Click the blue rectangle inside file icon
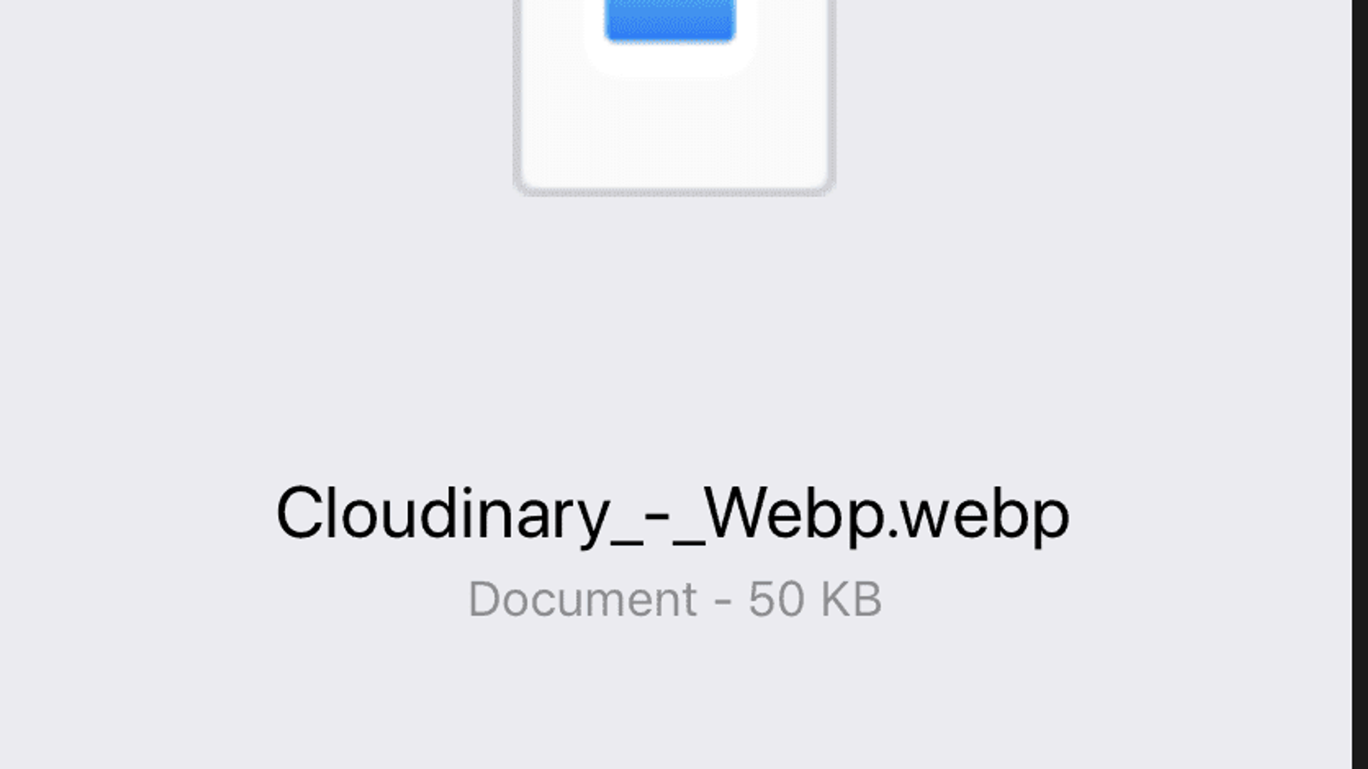The image size is (1368, 769). (670, 20)
